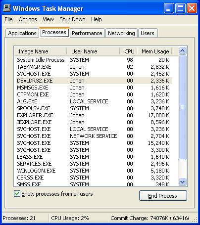Image resolution: width=200 pixels, height=225 pixels.
Task: Select the IEXPLORE.EXE process
Action: pyautogui.click(x=94, y=122)
